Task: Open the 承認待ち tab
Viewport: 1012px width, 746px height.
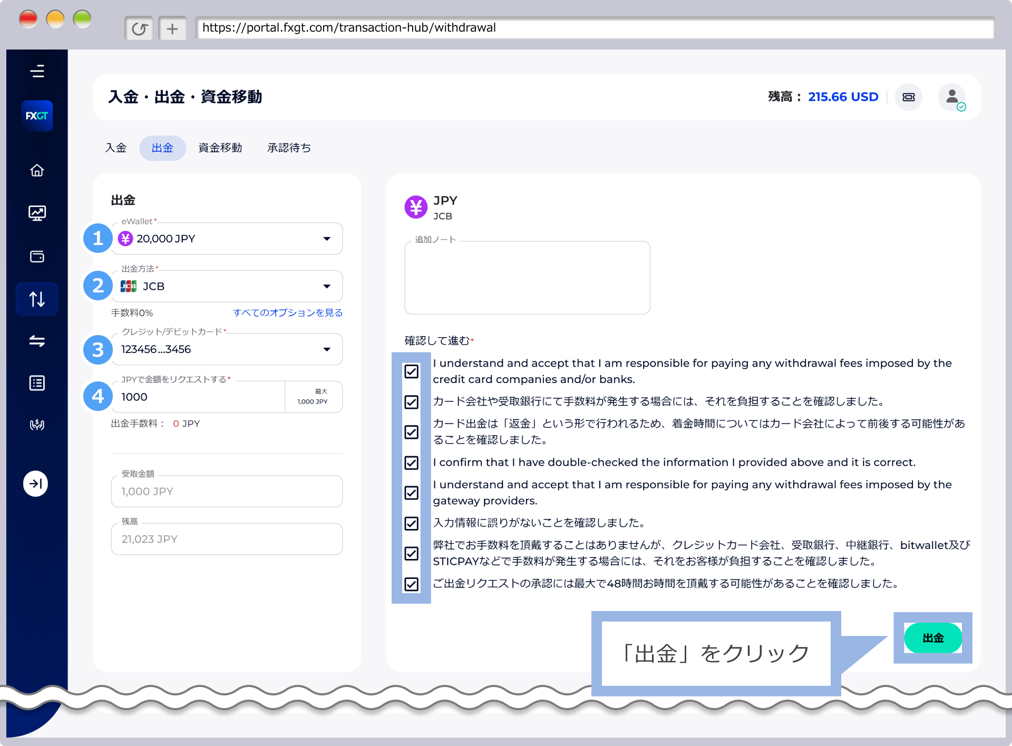Action: click(289, 148)
